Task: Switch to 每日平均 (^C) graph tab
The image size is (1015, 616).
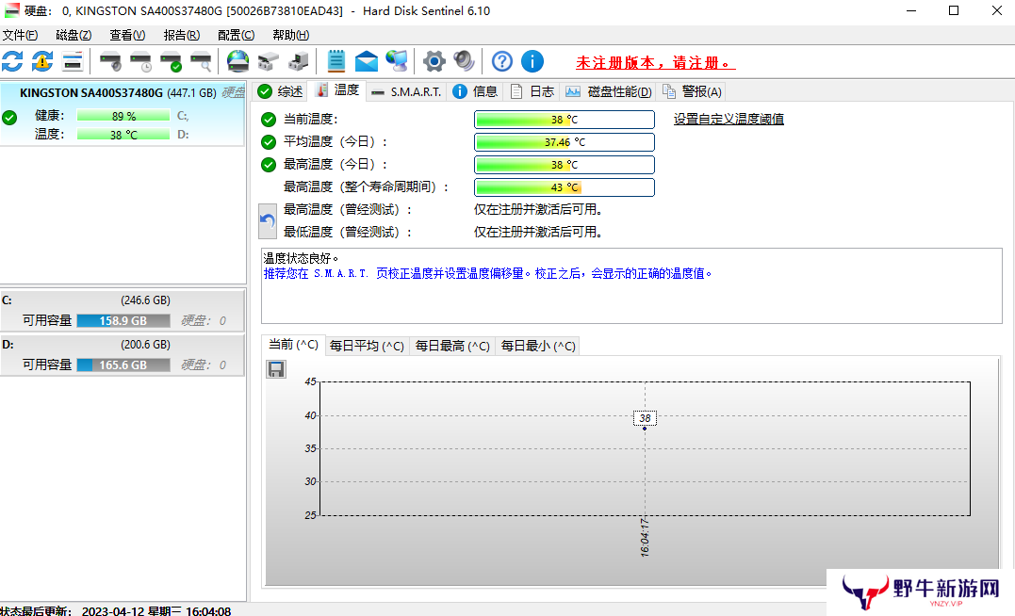Action: click(x=367, y=347)
